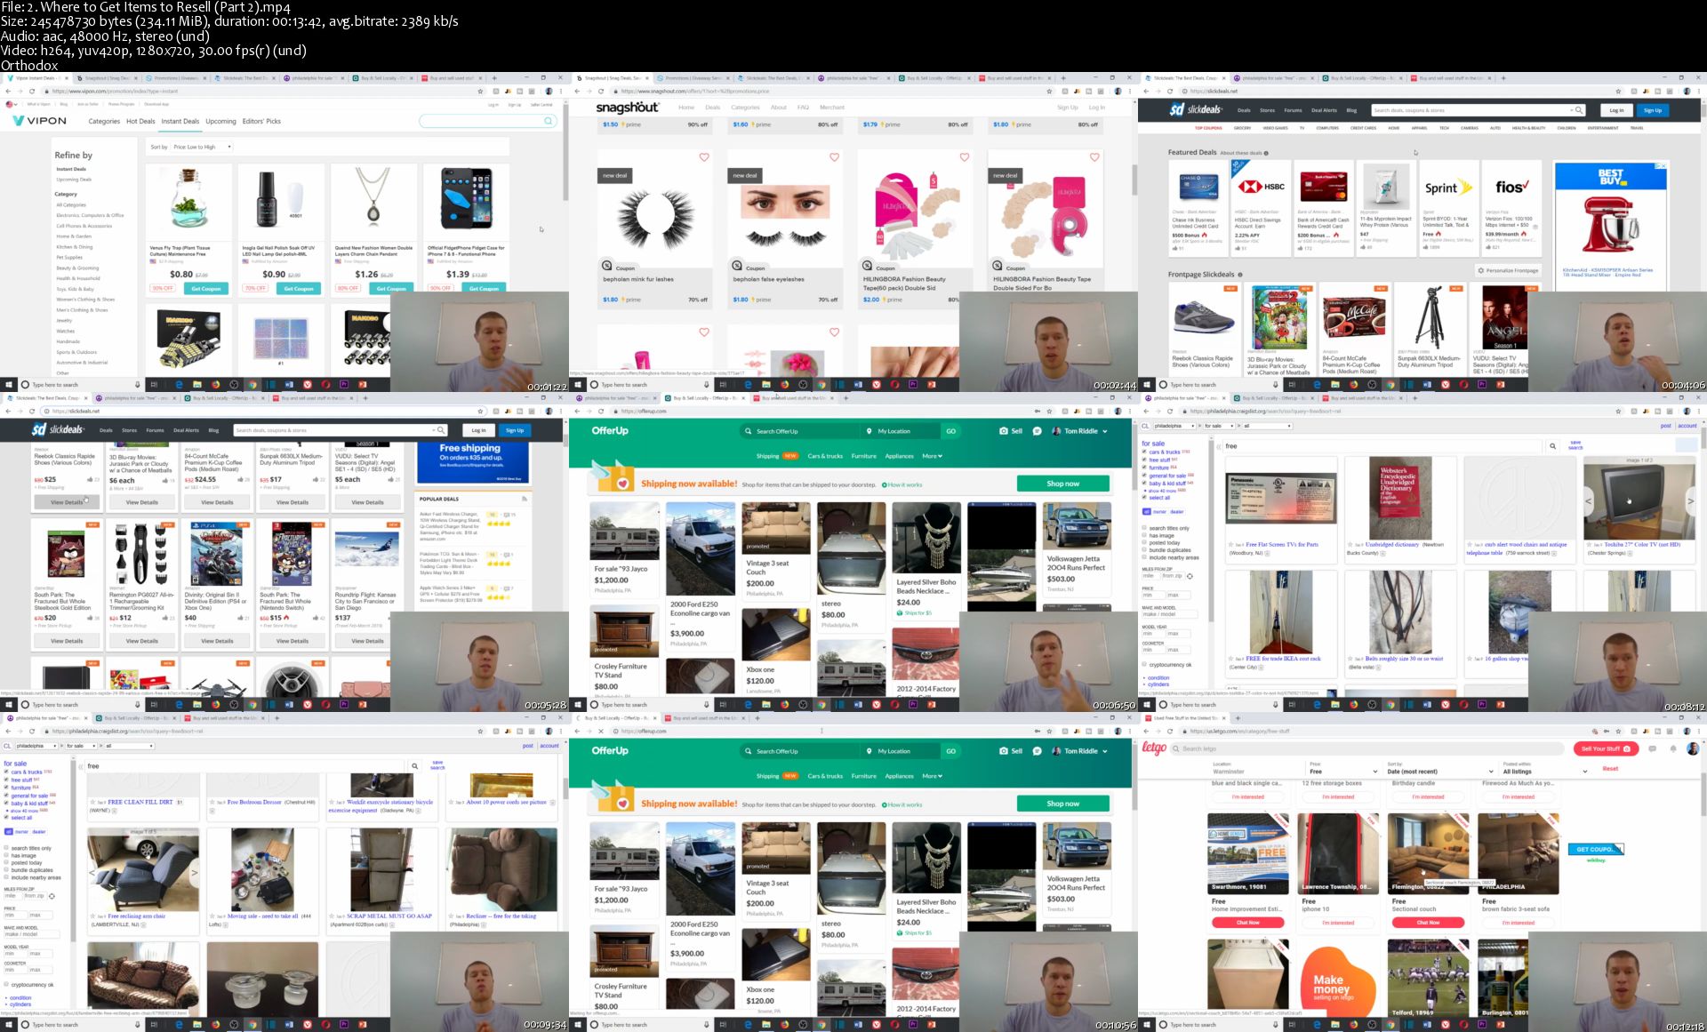Expand the More menu in the 00:06:50 OfferUp frame
Screen dimensions: 1707x1032
pos(933,456)
